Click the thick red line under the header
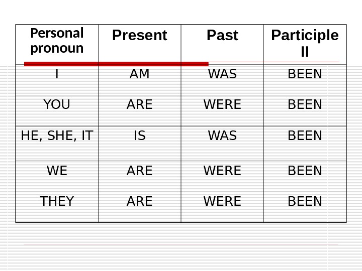Screen dimensions: 362x271 [116, 64]
